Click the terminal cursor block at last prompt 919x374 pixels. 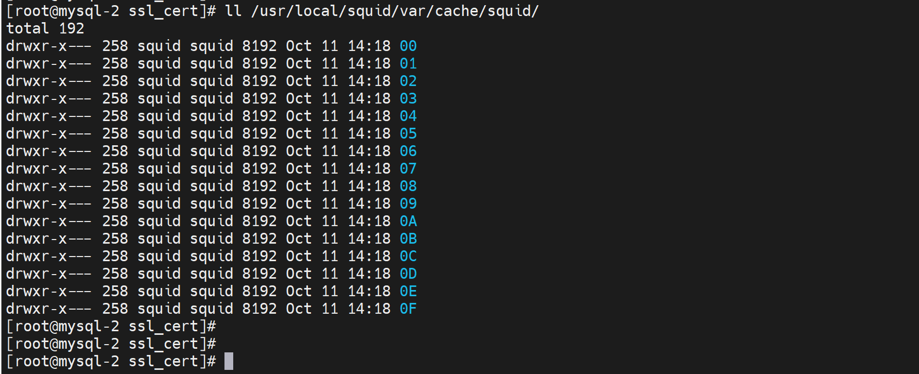229,361
